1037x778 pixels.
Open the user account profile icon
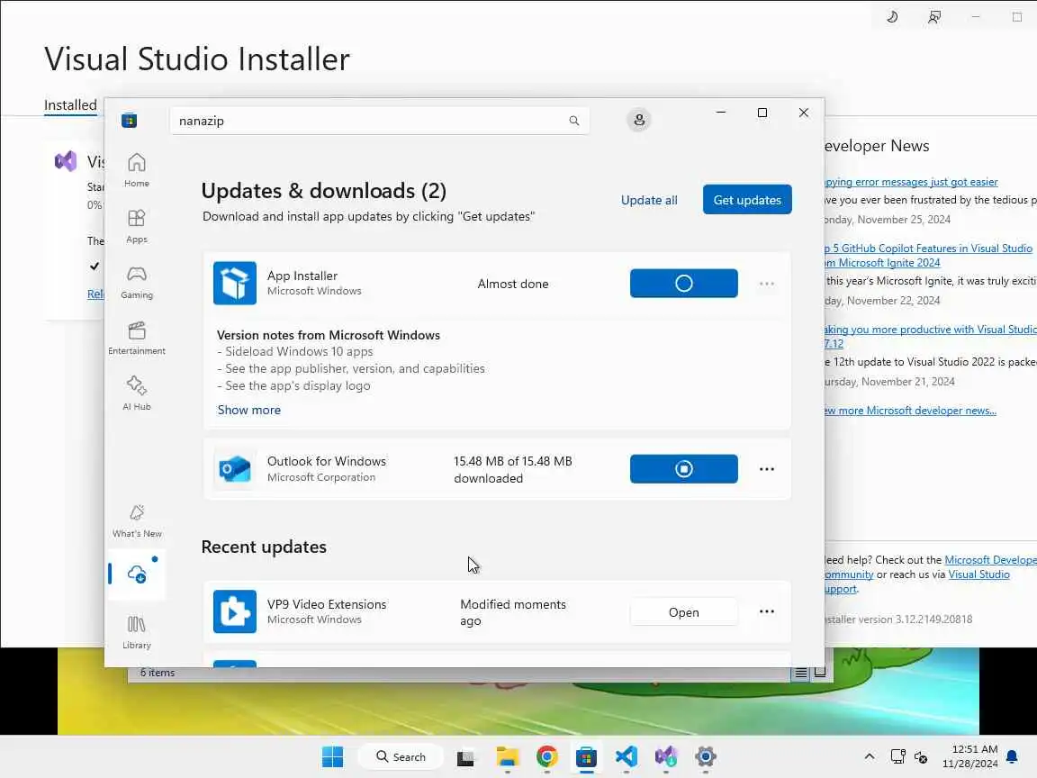[638, 120]
